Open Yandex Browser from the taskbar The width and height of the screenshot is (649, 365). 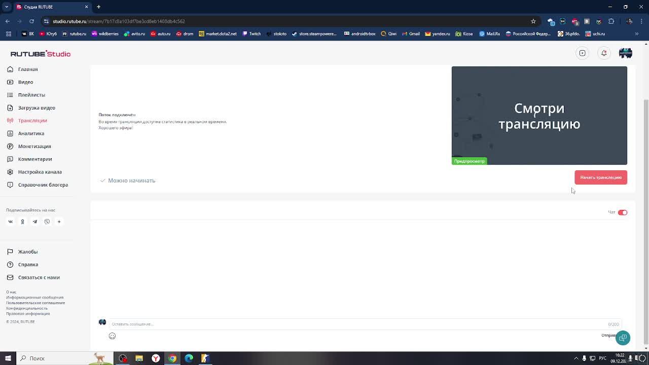click(156, 358)
